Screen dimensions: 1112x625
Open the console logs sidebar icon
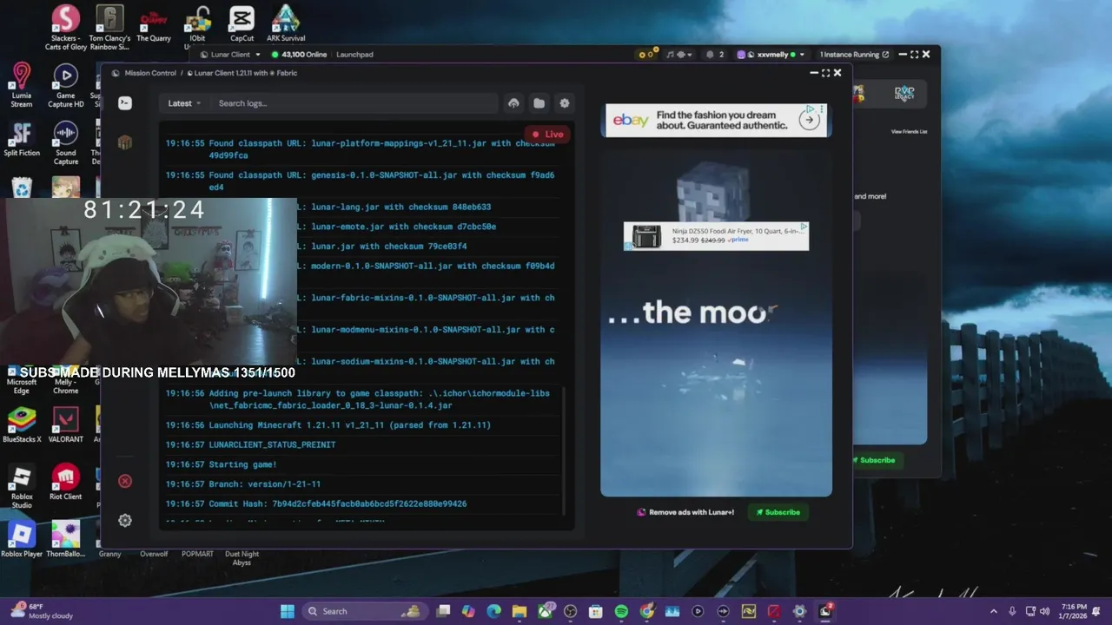click(x=125, y=103)
